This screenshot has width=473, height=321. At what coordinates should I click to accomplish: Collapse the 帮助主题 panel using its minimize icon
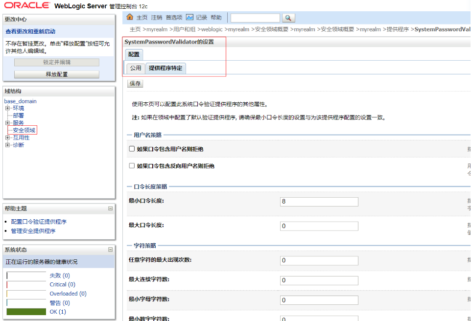[110, 208]
